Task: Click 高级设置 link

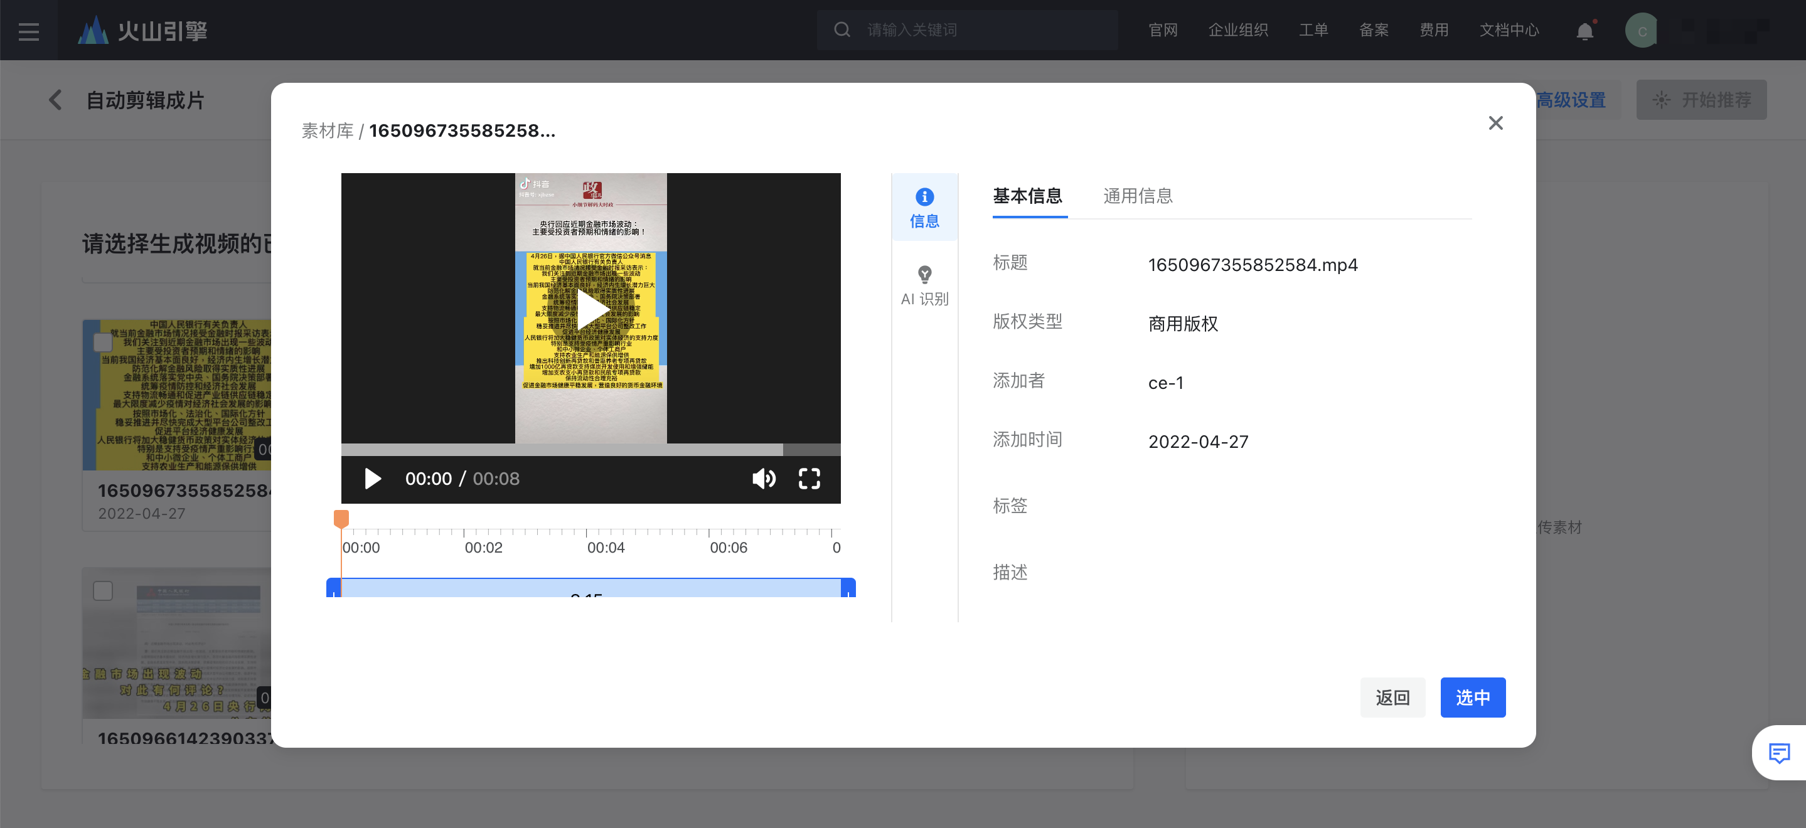Action: point(1571,100)
